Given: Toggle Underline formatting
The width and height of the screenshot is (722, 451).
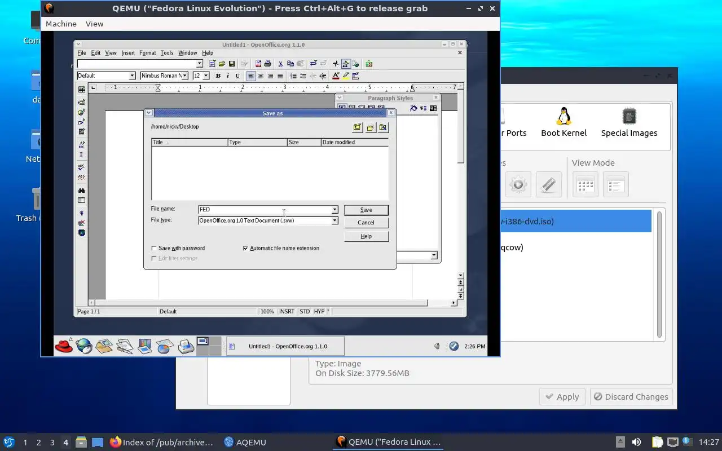Looking at the screenshot, I should pyautogui.click(x=237, y=76).
